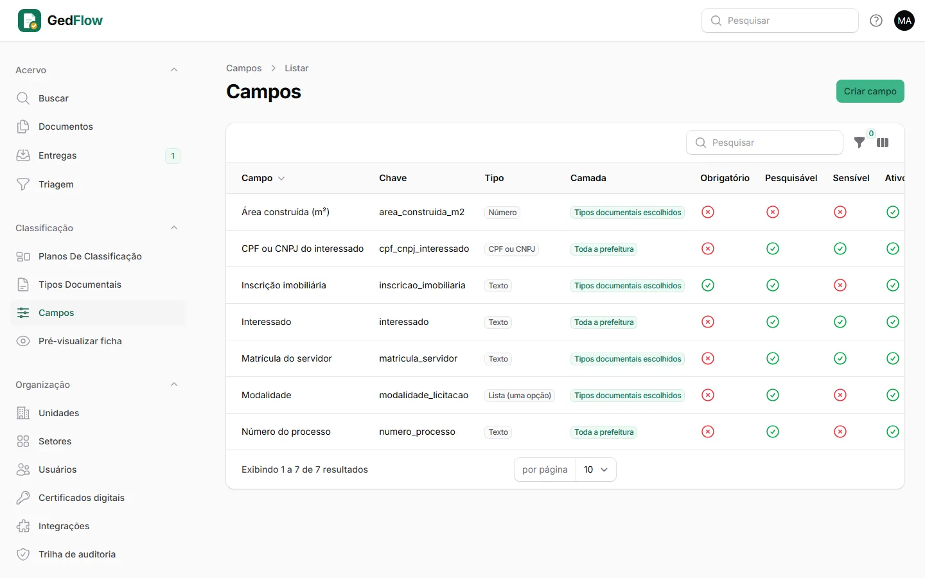Collapse the Classificação sidebar section
Image resolution: width=925 pixels, height=578 pixels.
coord(174,228)
